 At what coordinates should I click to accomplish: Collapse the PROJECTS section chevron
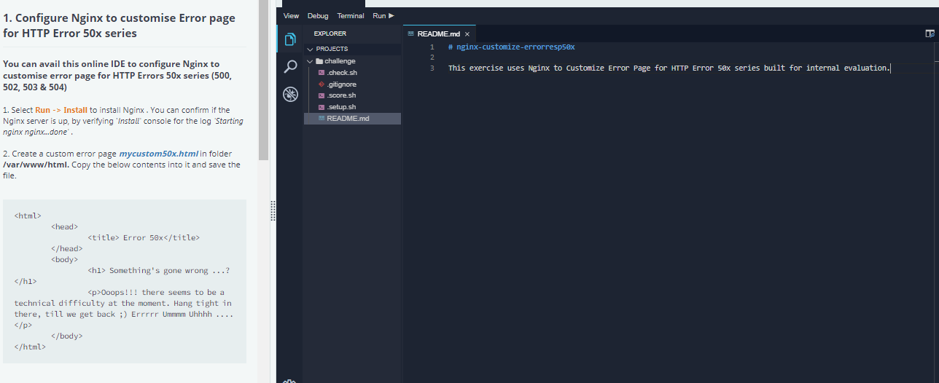point(310,49)
